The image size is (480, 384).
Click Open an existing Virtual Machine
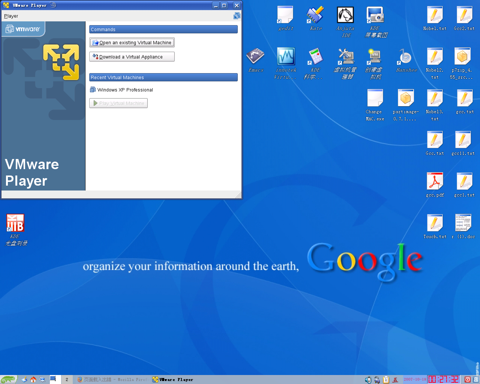click(132, 42)
